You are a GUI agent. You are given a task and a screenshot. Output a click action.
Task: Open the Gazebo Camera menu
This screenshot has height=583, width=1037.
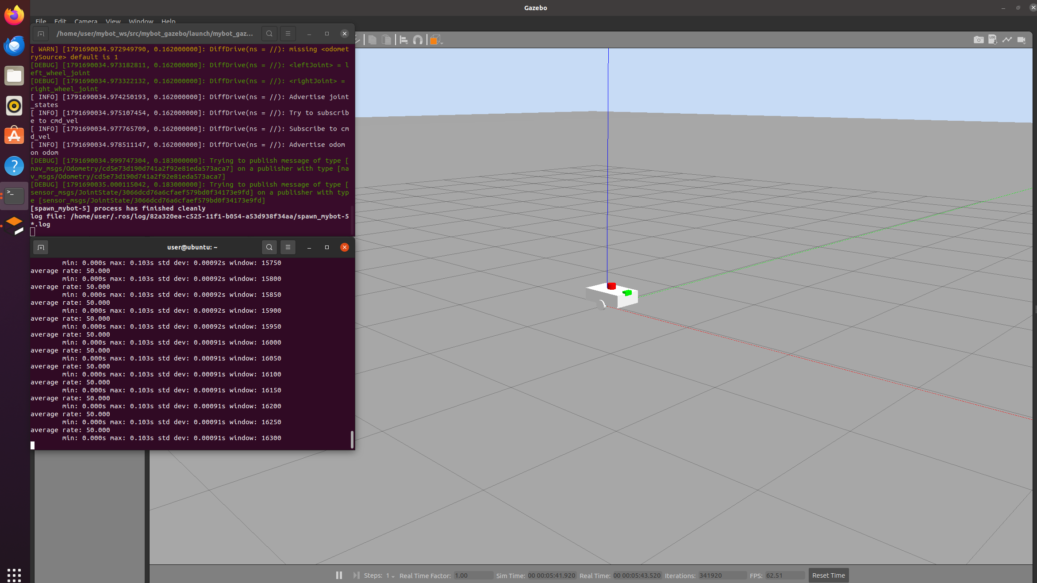pos(86,21)
